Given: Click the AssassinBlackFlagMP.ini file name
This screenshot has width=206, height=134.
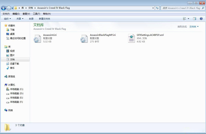Looking at the screenshot, I should [103, 35].
